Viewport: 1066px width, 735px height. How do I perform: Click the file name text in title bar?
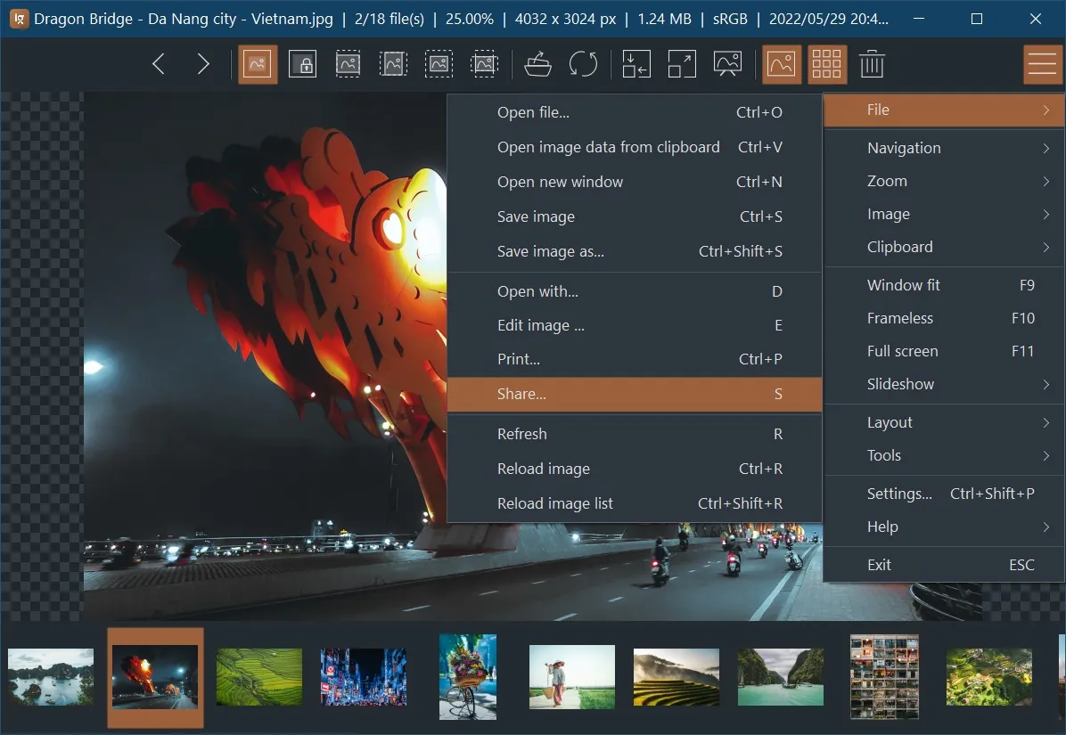point(184,19)
